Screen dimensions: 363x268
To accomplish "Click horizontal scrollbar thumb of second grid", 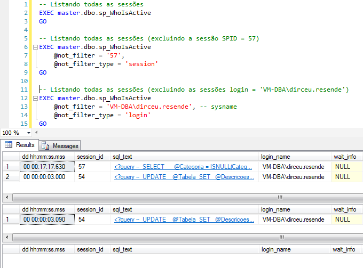I will 188,237.
